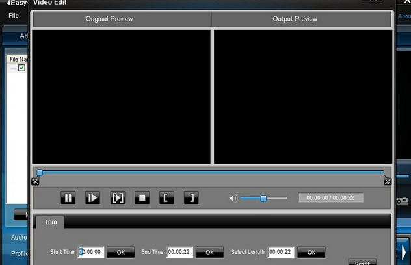Pause playback with the pause button

(68, 197)
